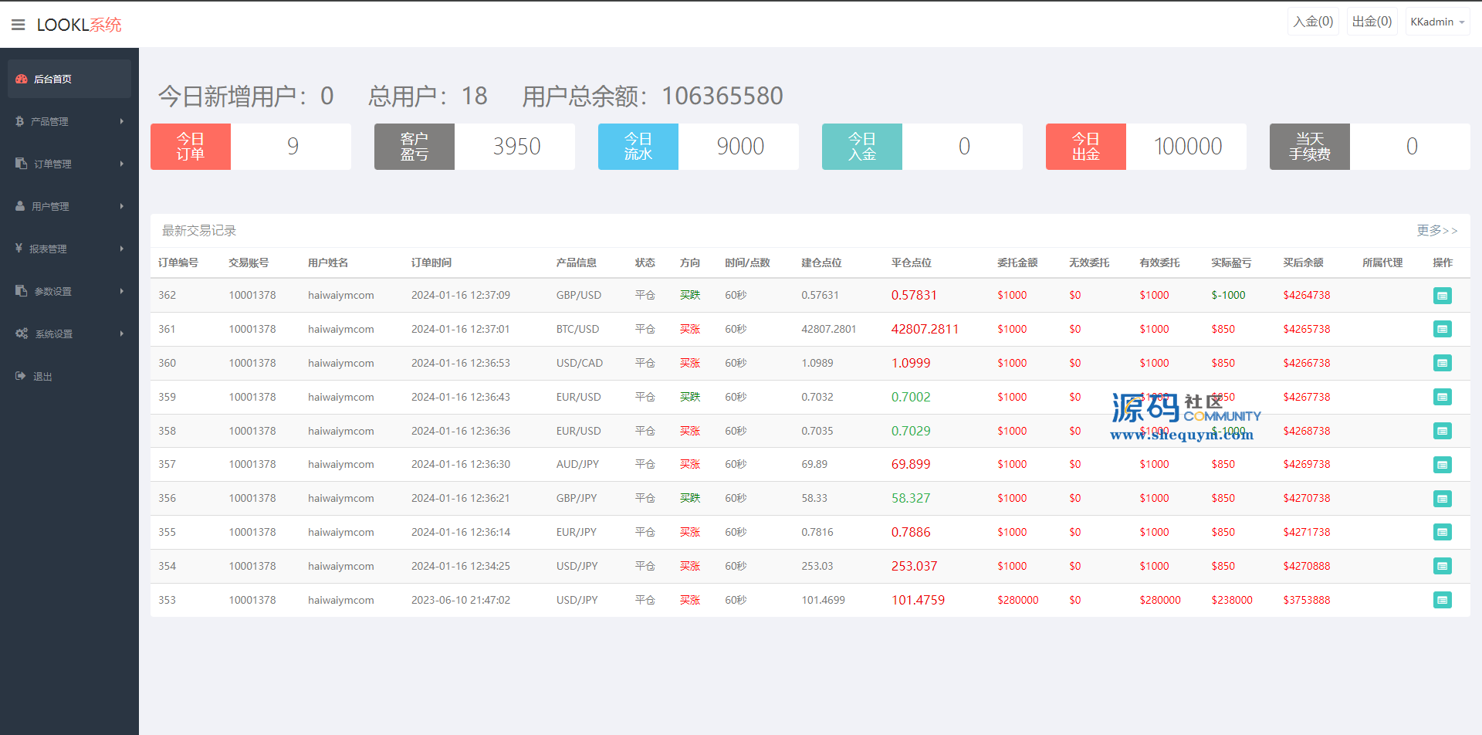Click the 今日入金 stat card
The height and width of the screenshot is (735, 1482).
[x=922, y=147]
